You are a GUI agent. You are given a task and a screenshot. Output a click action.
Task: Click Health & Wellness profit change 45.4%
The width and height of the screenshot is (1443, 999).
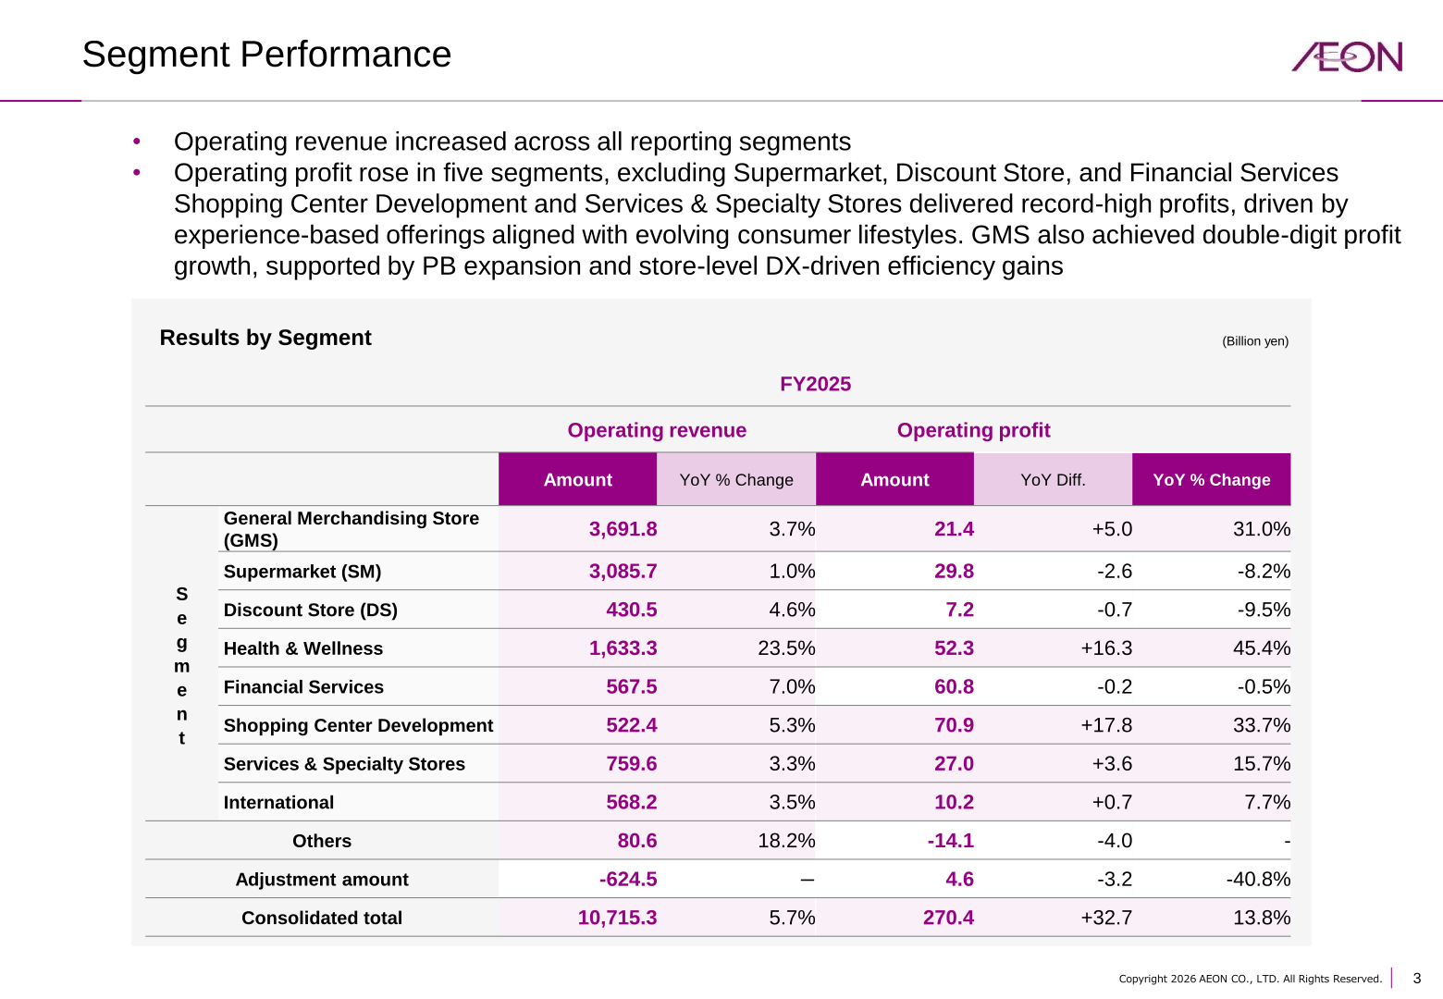(x=1262, y=648)
